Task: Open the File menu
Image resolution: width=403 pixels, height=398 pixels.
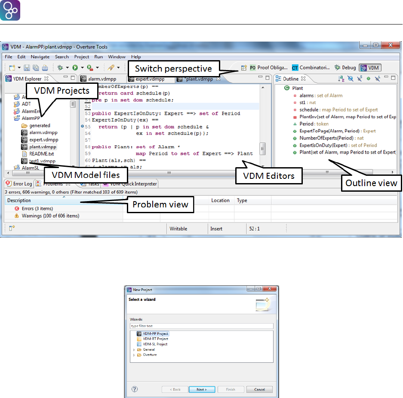Action: point(9,57)
